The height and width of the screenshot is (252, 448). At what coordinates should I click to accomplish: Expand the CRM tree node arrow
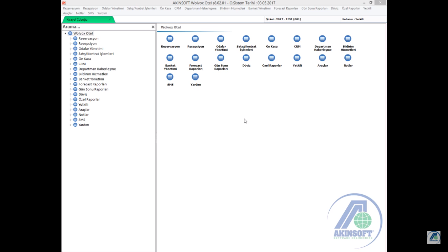[71, 64]
